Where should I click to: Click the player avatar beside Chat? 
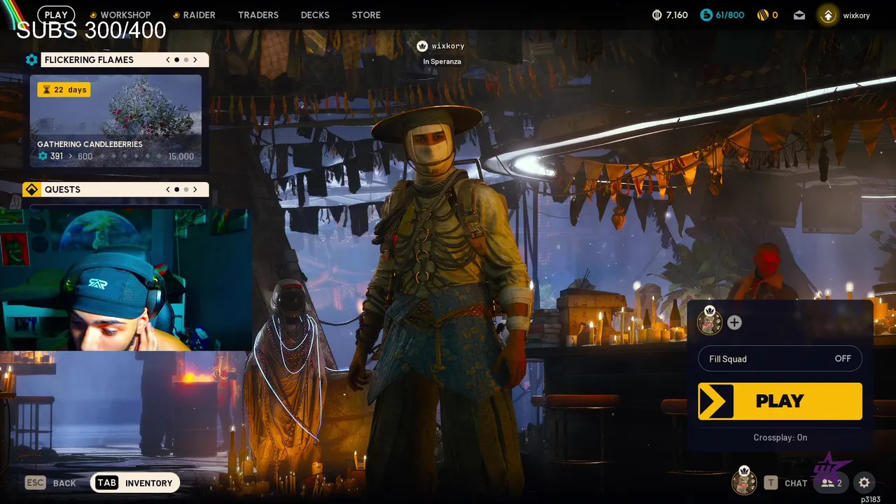tap(744, 481)
